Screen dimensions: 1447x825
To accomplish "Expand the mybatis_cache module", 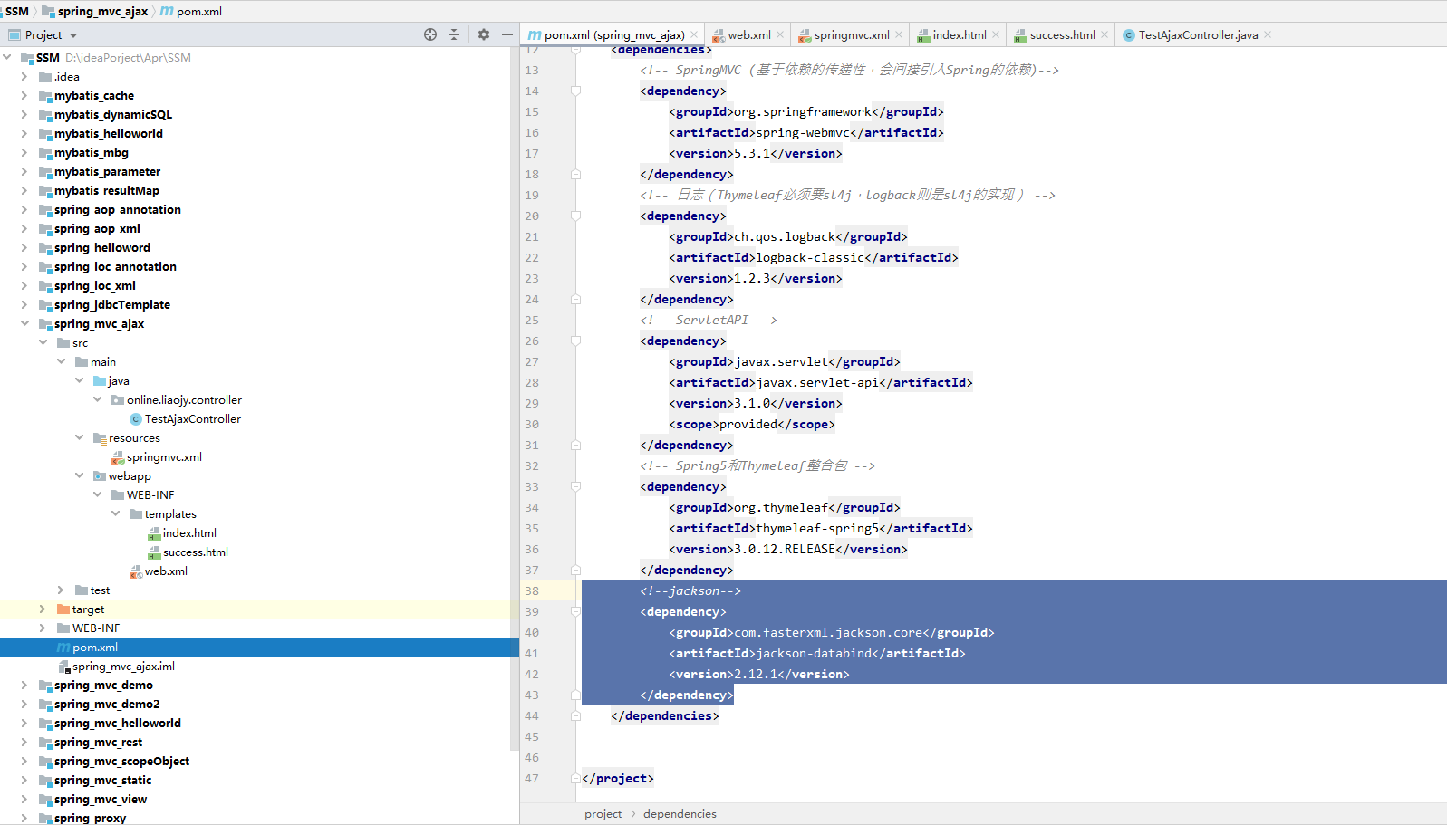I will click(x=24, y=95).
